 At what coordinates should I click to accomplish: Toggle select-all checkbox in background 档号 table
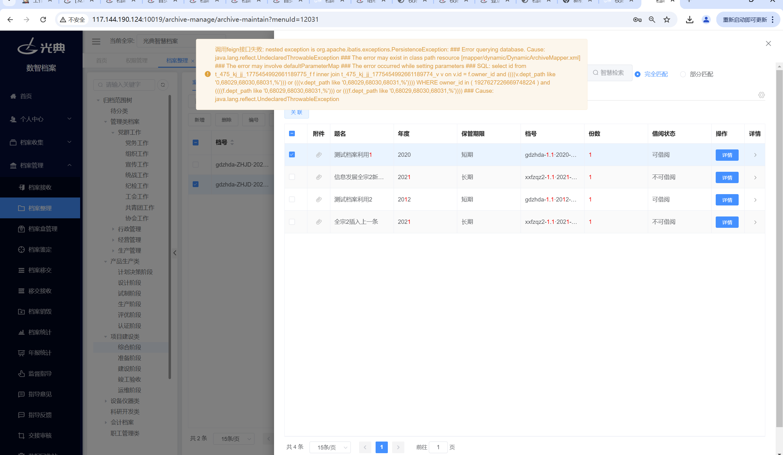click(195, 142)
